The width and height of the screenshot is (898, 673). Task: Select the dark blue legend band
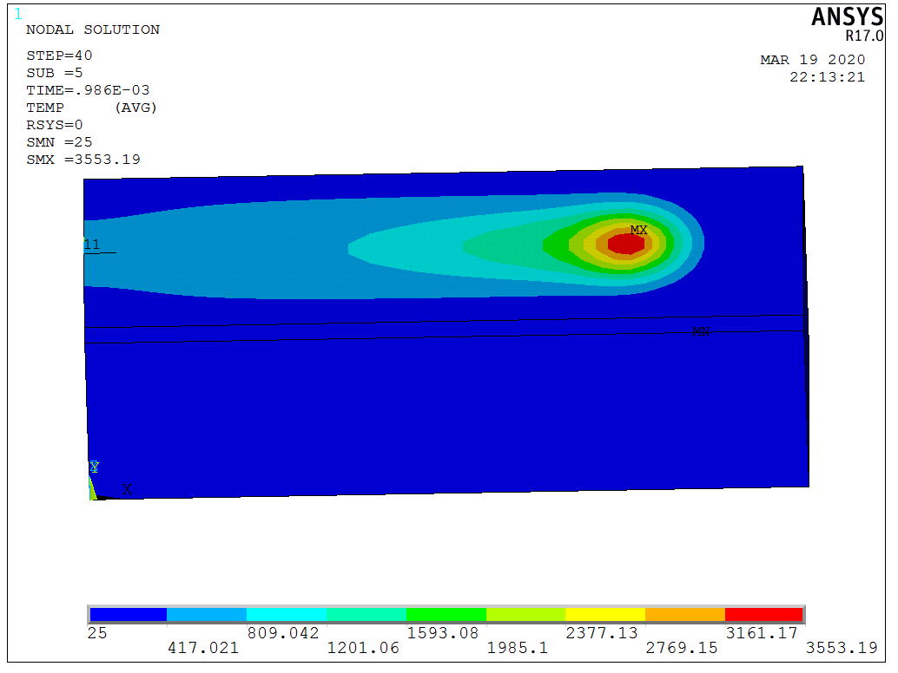pyautogui.click(x=127, y=615)
